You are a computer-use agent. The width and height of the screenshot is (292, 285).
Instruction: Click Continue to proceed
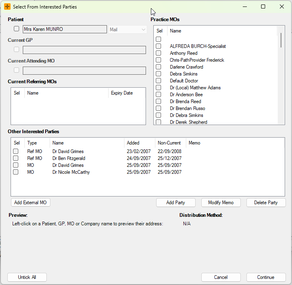click(x=266, y=277)
